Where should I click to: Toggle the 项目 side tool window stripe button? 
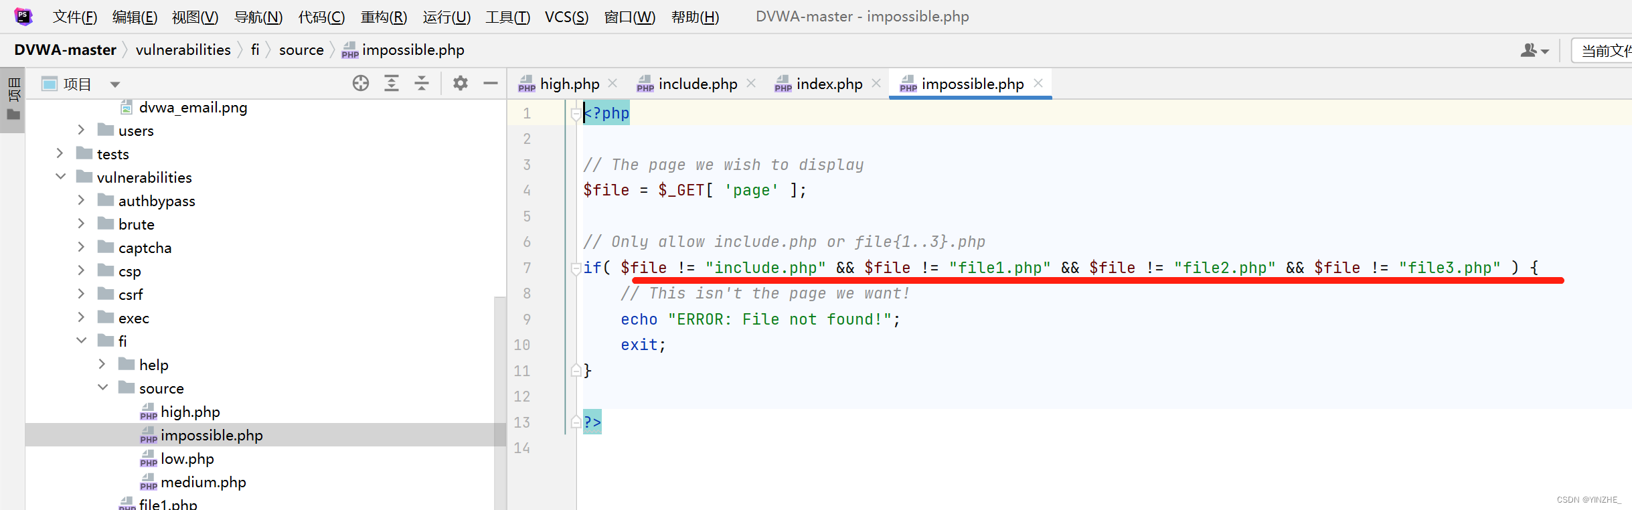coord(13,100)
